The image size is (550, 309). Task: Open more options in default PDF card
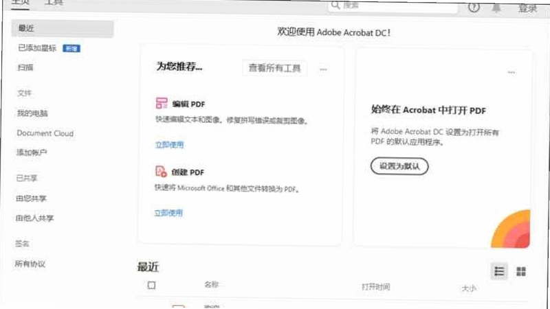coord(511,73)
